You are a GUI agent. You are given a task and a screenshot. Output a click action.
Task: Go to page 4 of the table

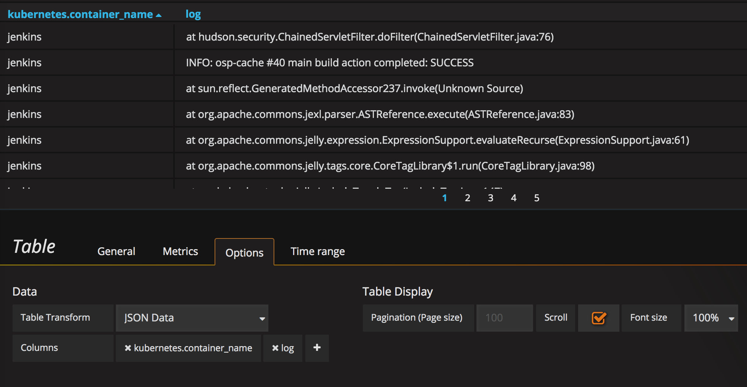(514, 198)
